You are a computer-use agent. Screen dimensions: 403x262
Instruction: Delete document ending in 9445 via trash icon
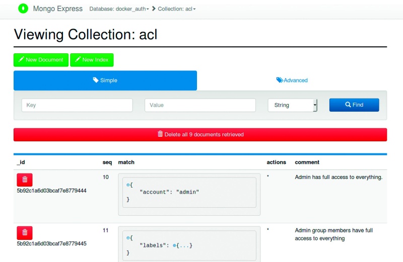[x=25, y=233]
